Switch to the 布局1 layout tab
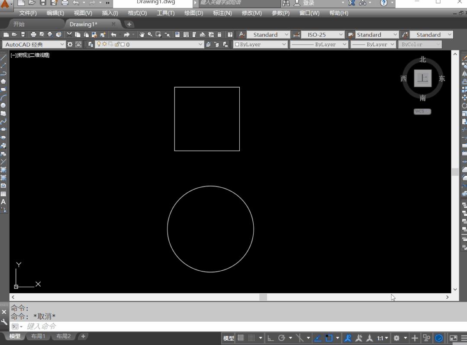 tap(38, 336)
